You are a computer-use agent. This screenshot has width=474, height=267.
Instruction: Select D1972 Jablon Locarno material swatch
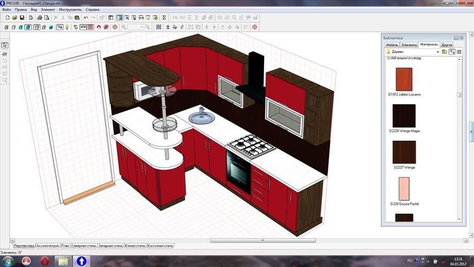[404, 79]
